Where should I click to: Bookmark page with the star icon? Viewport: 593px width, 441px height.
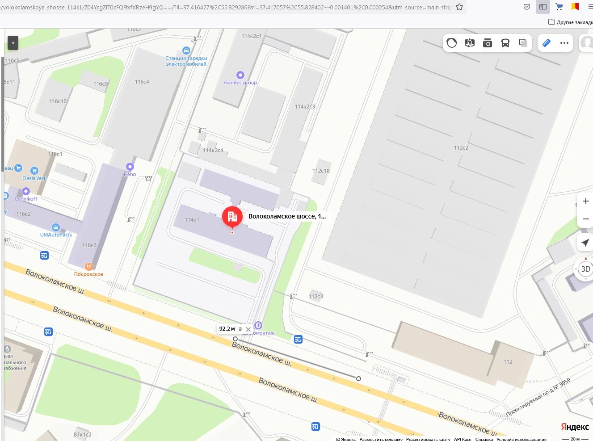pyautogui.click(x=459, y=7)
